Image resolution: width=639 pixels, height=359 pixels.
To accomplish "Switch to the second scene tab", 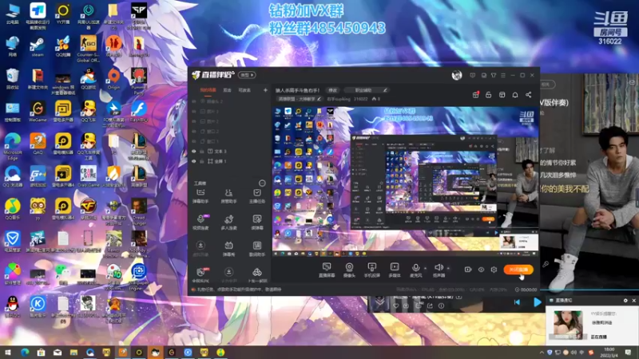I will (228, 90).
